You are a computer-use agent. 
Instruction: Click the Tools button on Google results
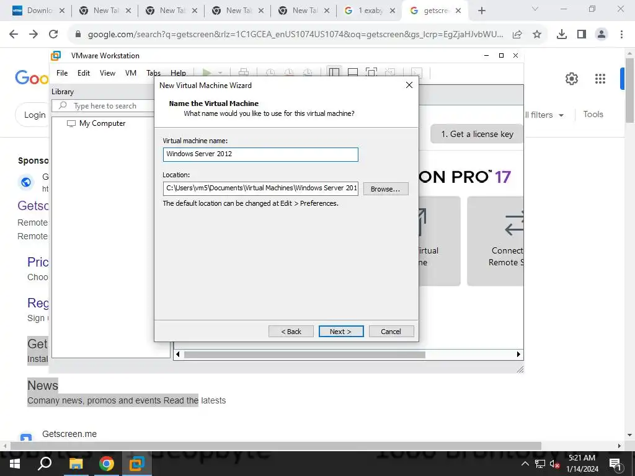coord(593,115)
